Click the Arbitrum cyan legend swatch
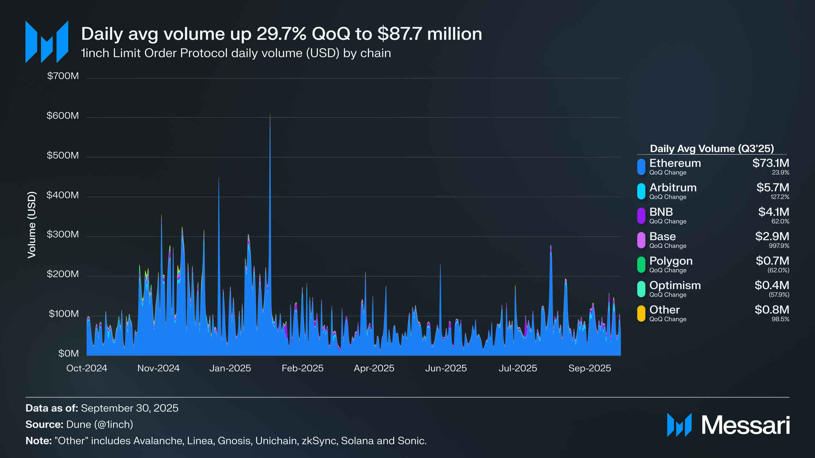 [641, 191]
